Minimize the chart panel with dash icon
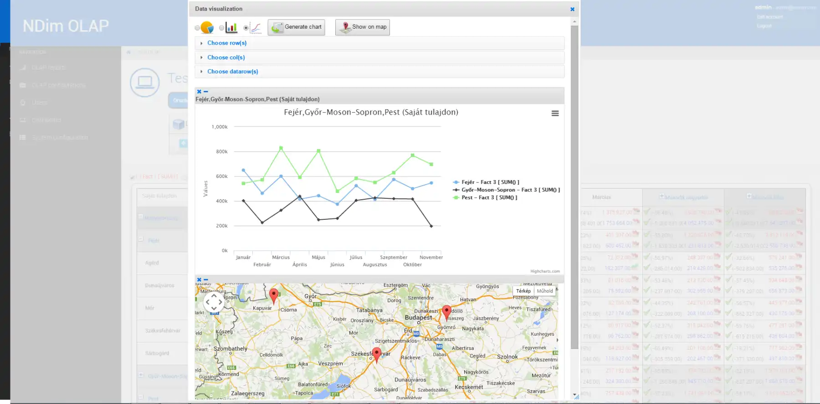This screenshot has width=820, height=404. coord(206,92)
